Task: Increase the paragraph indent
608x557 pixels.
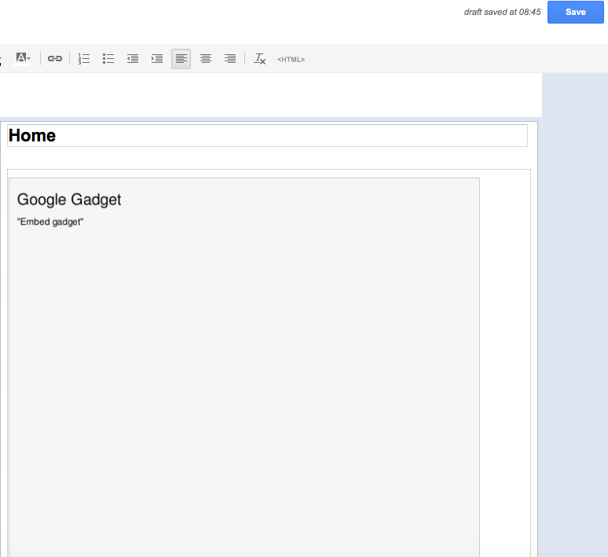Action: 157,59
